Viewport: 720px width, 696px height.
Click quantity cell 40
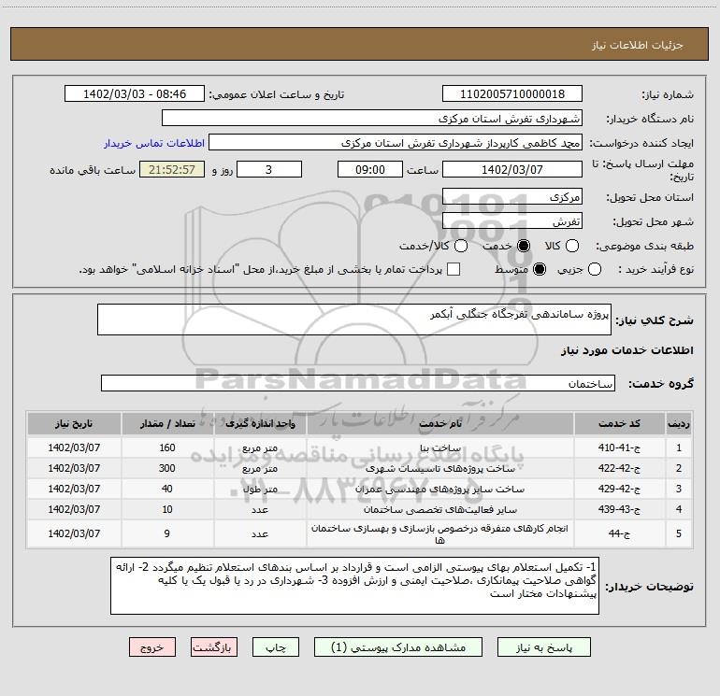(x=167, y=489)
